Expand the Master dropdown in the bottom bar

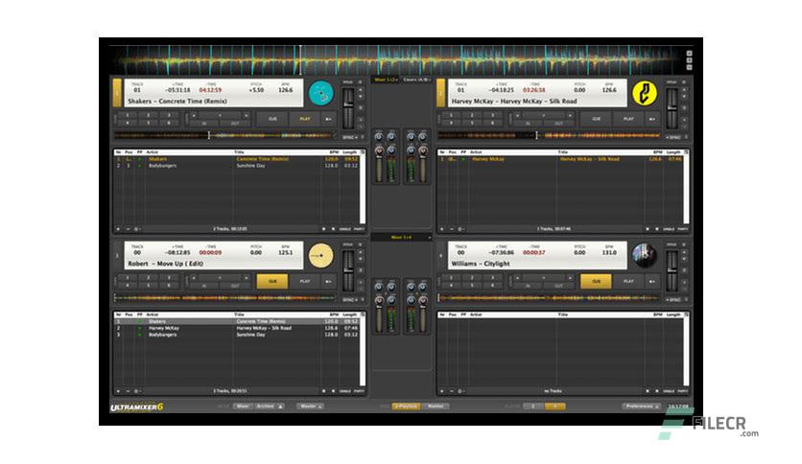(x=311, y=406)
